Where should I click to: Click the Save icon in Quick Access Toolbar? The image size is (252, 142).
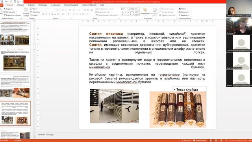2,1
